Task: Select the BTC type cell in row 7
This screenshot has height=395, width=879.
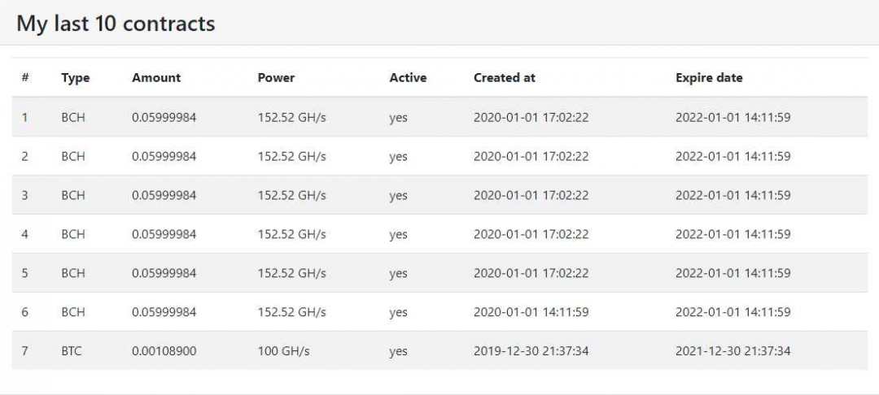Action: click(72, 351)
